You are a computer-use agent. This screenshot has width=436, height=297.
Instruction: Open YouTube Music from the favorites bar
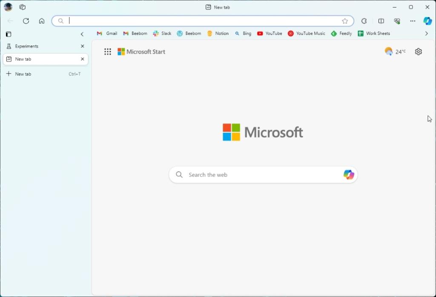click(x=306, y=33)
